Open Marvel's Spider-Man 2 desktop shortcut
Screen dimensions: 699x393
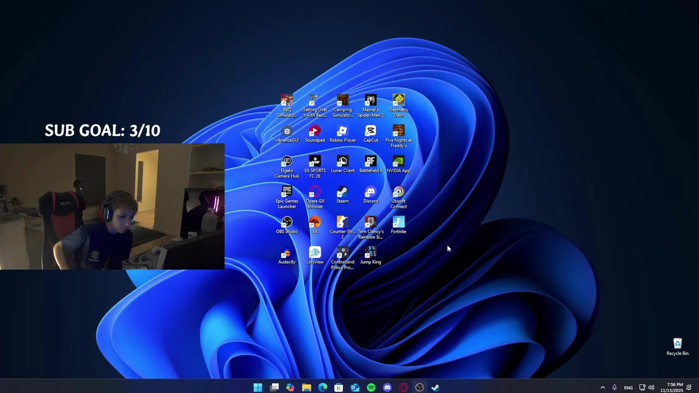point(370,106)
